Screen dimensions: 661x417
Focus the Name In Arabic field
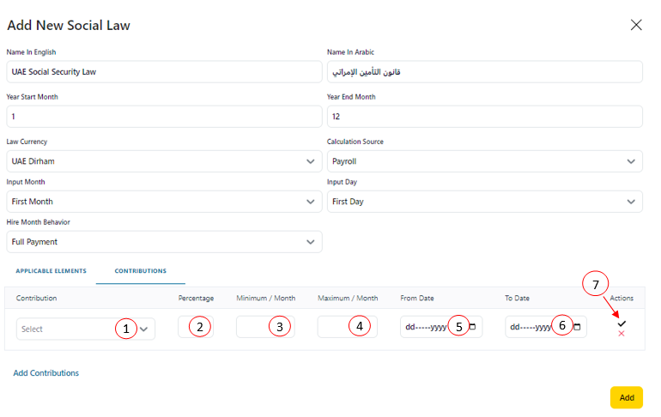point(484,72)
